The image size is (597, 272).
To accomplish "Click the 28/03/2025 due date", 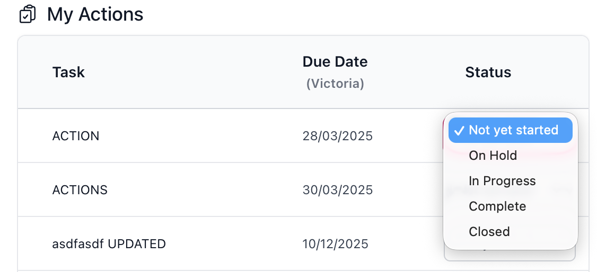I will click(337, 136).
